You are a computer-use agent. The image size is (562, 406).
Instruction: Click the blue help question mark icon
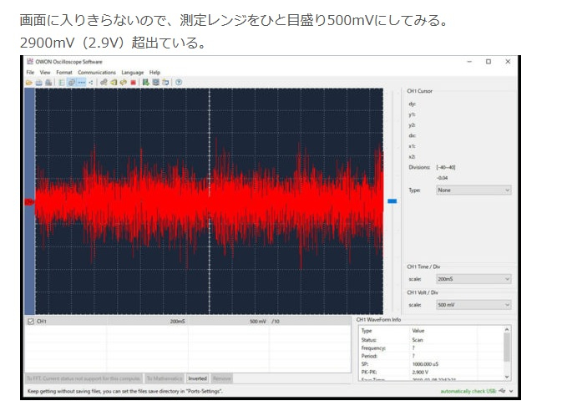coord(179,82)
